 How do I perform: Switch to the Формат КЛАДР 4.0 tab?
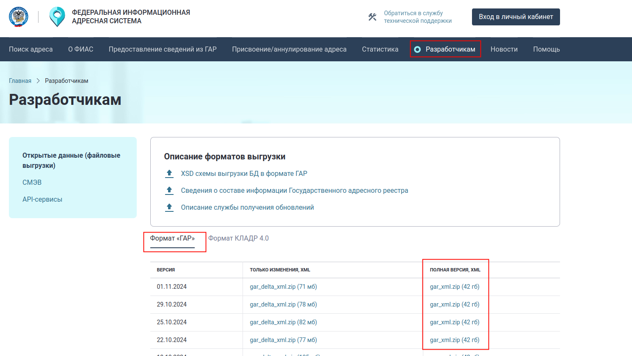pos(238,238)
